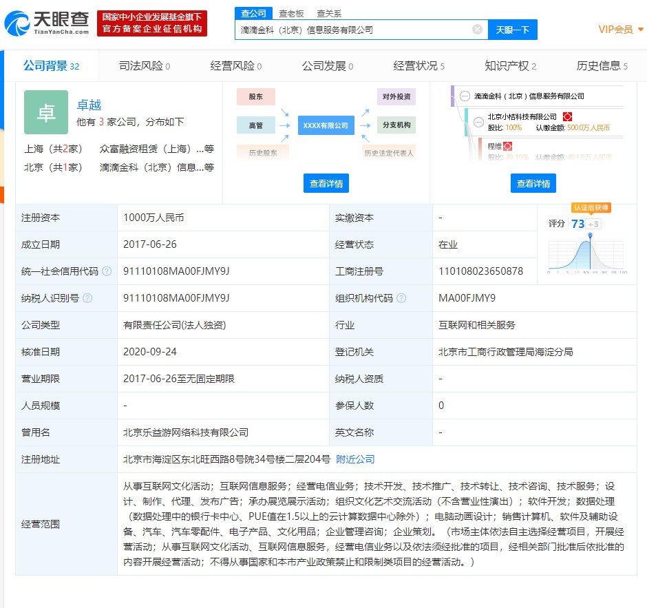This screenshot has height=608, width=647.
Task: Select former name 北京乐益游网络科技有限公司
Action: click(x=186, y=432)
